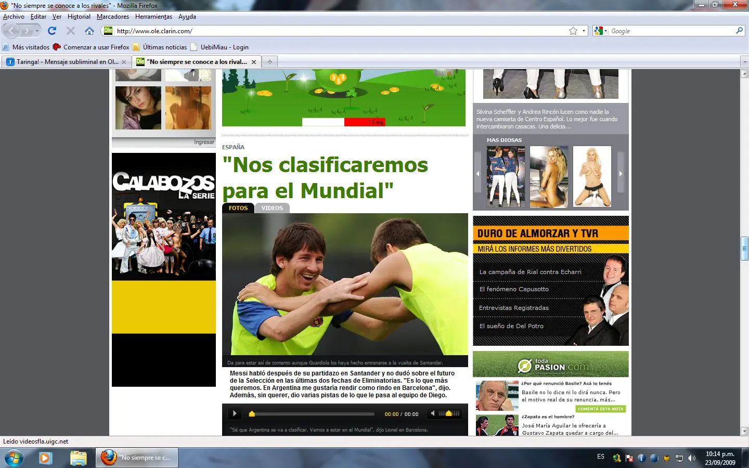749x468 pixels.
Task: Open 'Entrevistas Registradas' link
Action: click(x=514, y=308)
